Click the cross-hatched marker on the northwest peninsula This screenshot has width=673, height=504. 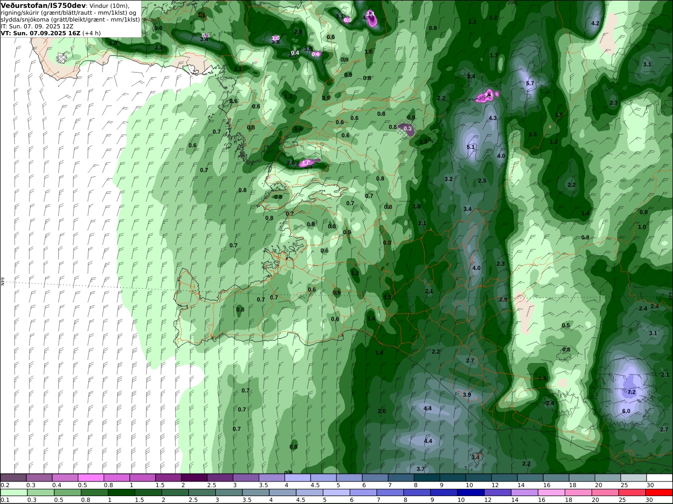pyautogui.click(x=62, y=58)
